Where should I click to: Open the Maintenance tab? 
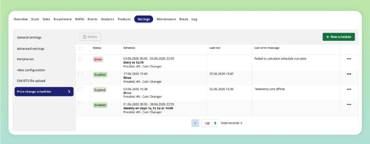[x=166, y=19]
